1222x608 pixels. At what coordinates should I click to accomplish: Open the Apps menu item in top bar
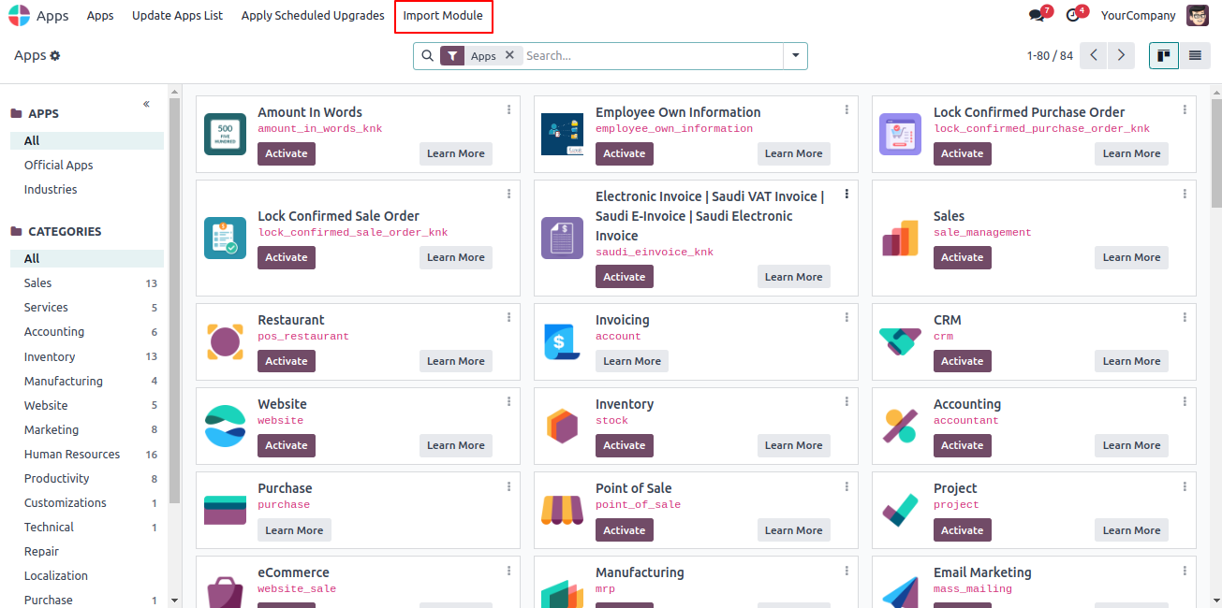coord(100,16)
